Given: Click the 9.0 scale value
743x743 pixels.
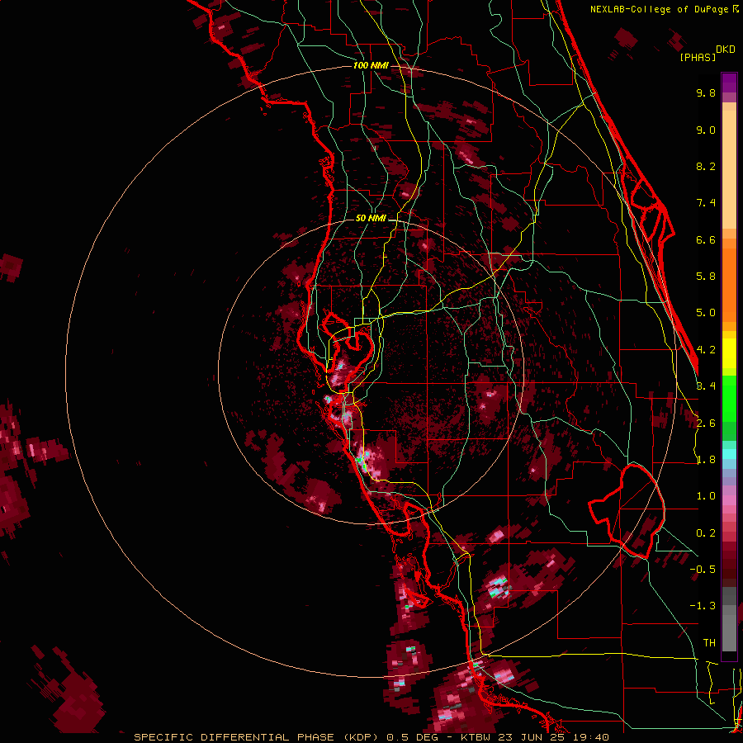Looking at the screenshot, I should click(706, 130).
